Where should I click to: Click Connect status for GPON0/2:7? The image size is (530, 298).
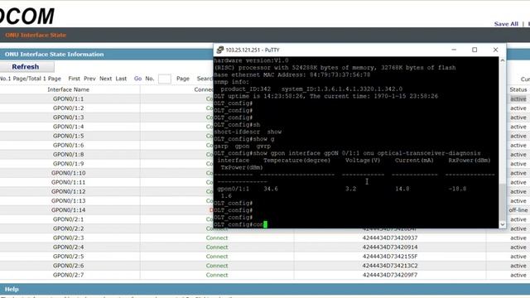(x=217, y=275)
